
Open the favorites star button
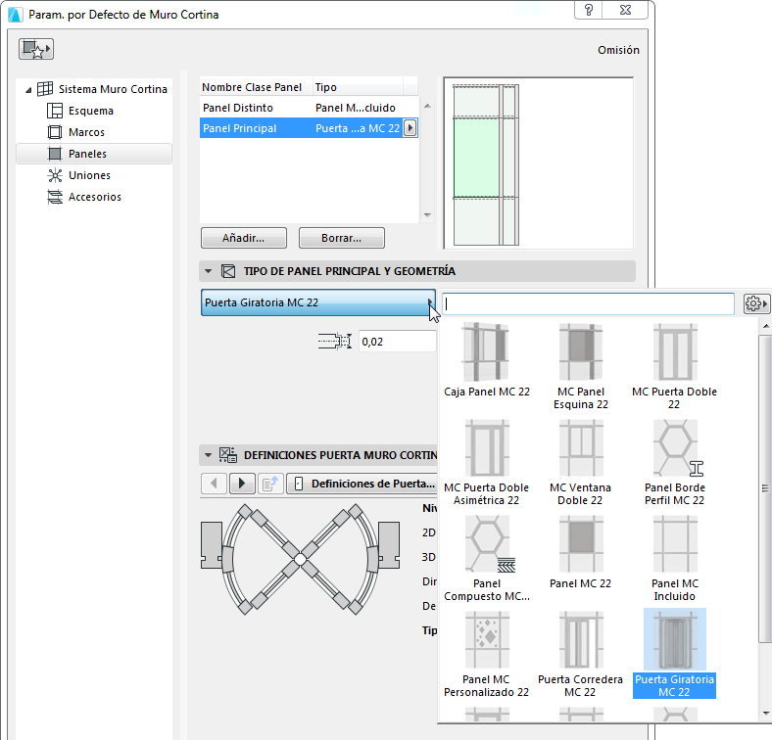coord(36,49)
